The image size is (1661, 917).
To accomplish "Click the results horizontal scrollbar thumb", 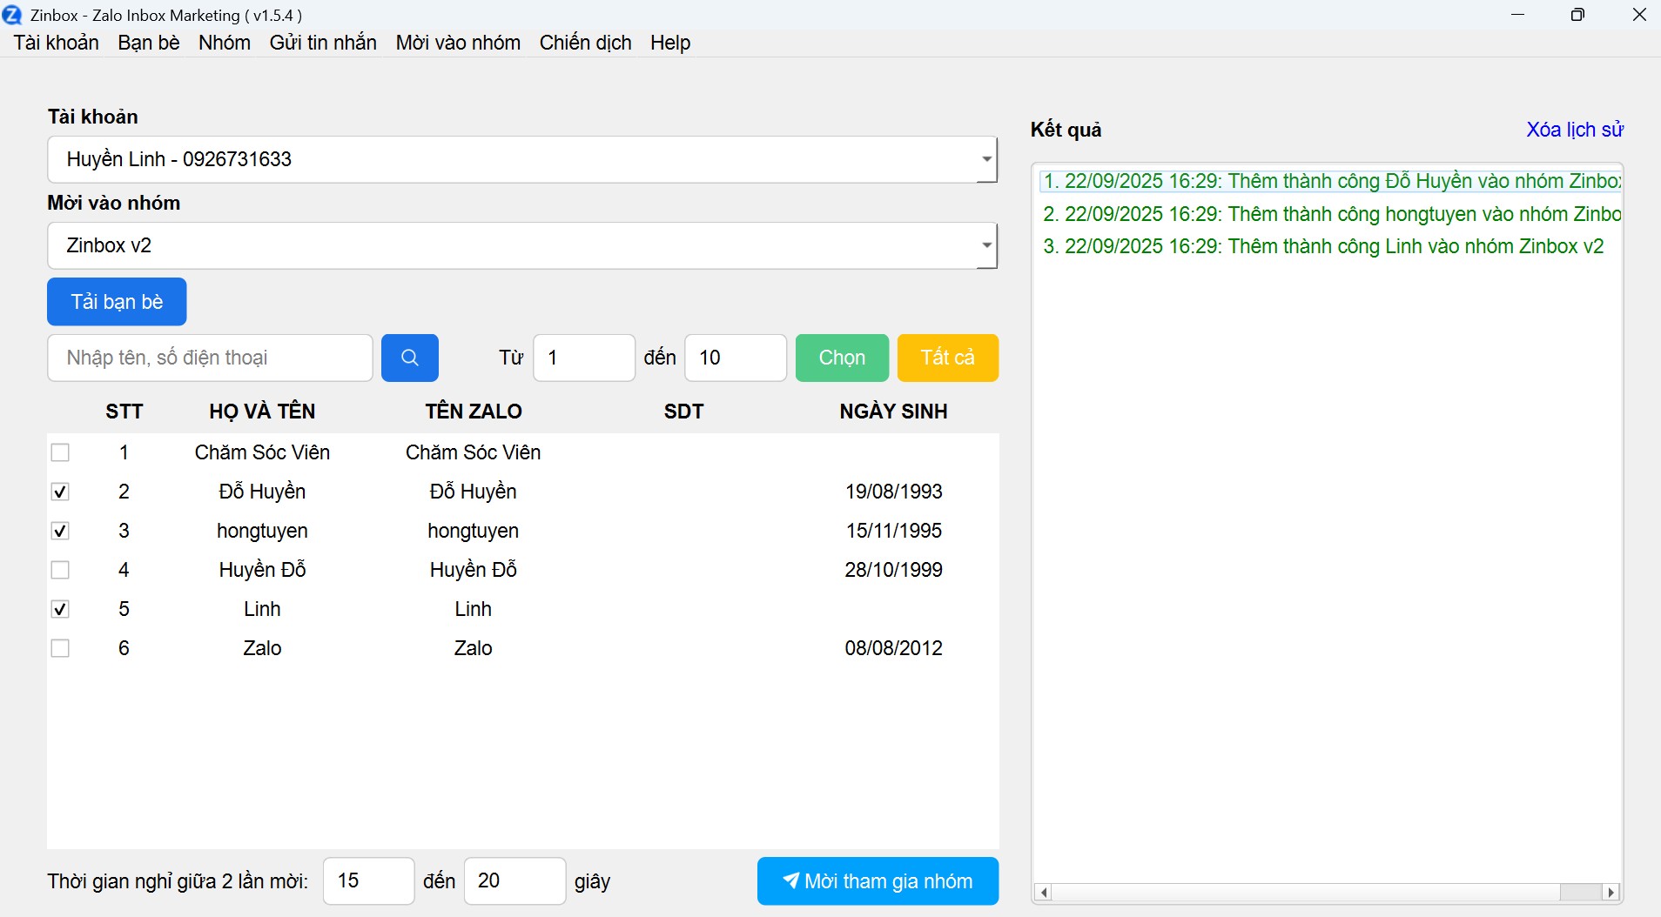I will pyautogui.click(x=1580, y=892).
